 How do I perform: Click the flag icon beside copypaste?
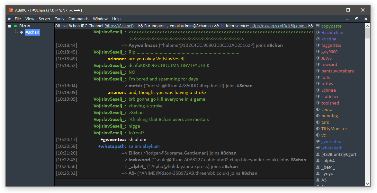(318, 26)
